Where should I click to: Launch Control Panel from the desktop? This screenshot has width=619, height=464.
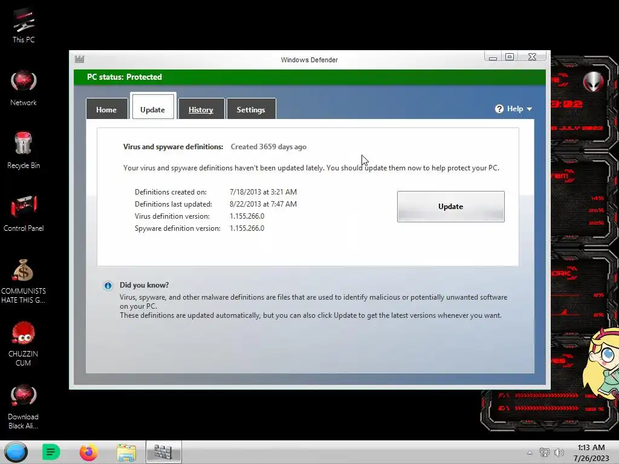(24, 213)
